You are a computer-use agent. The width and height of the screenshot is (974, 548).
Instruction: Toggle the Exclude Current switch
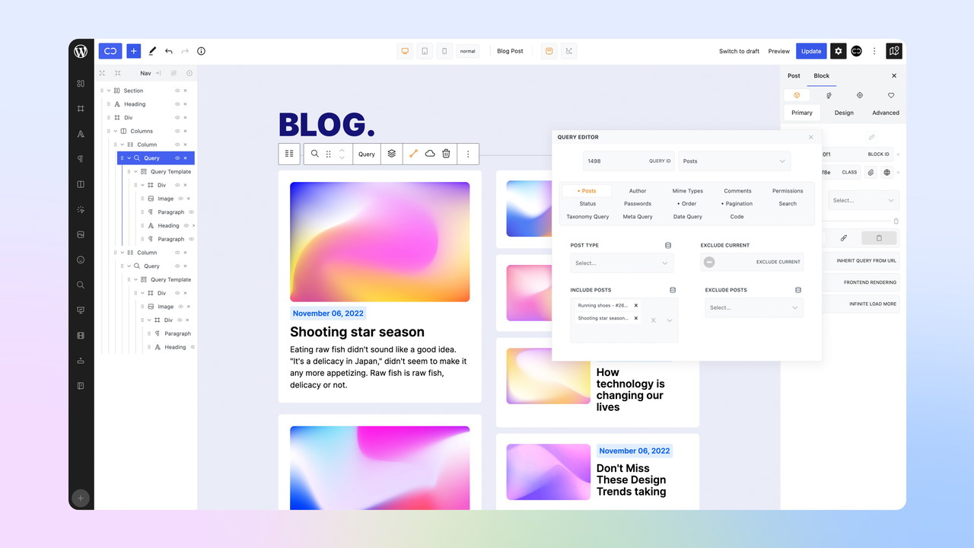pyautogui.click(x=709, y=262)
